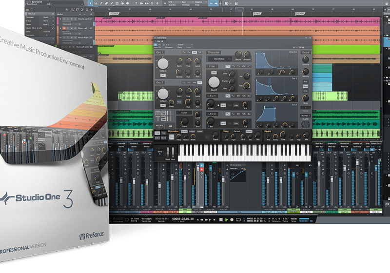Open the Quality Normal dropdown
Image resolution: width=390 pixels, height=273 pixels.
[x=306, y=116]
